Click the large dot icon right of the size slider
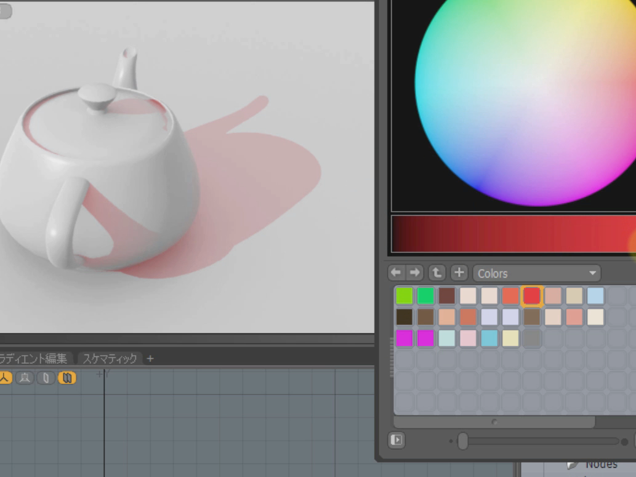636x477 pixels. [624, 441]
